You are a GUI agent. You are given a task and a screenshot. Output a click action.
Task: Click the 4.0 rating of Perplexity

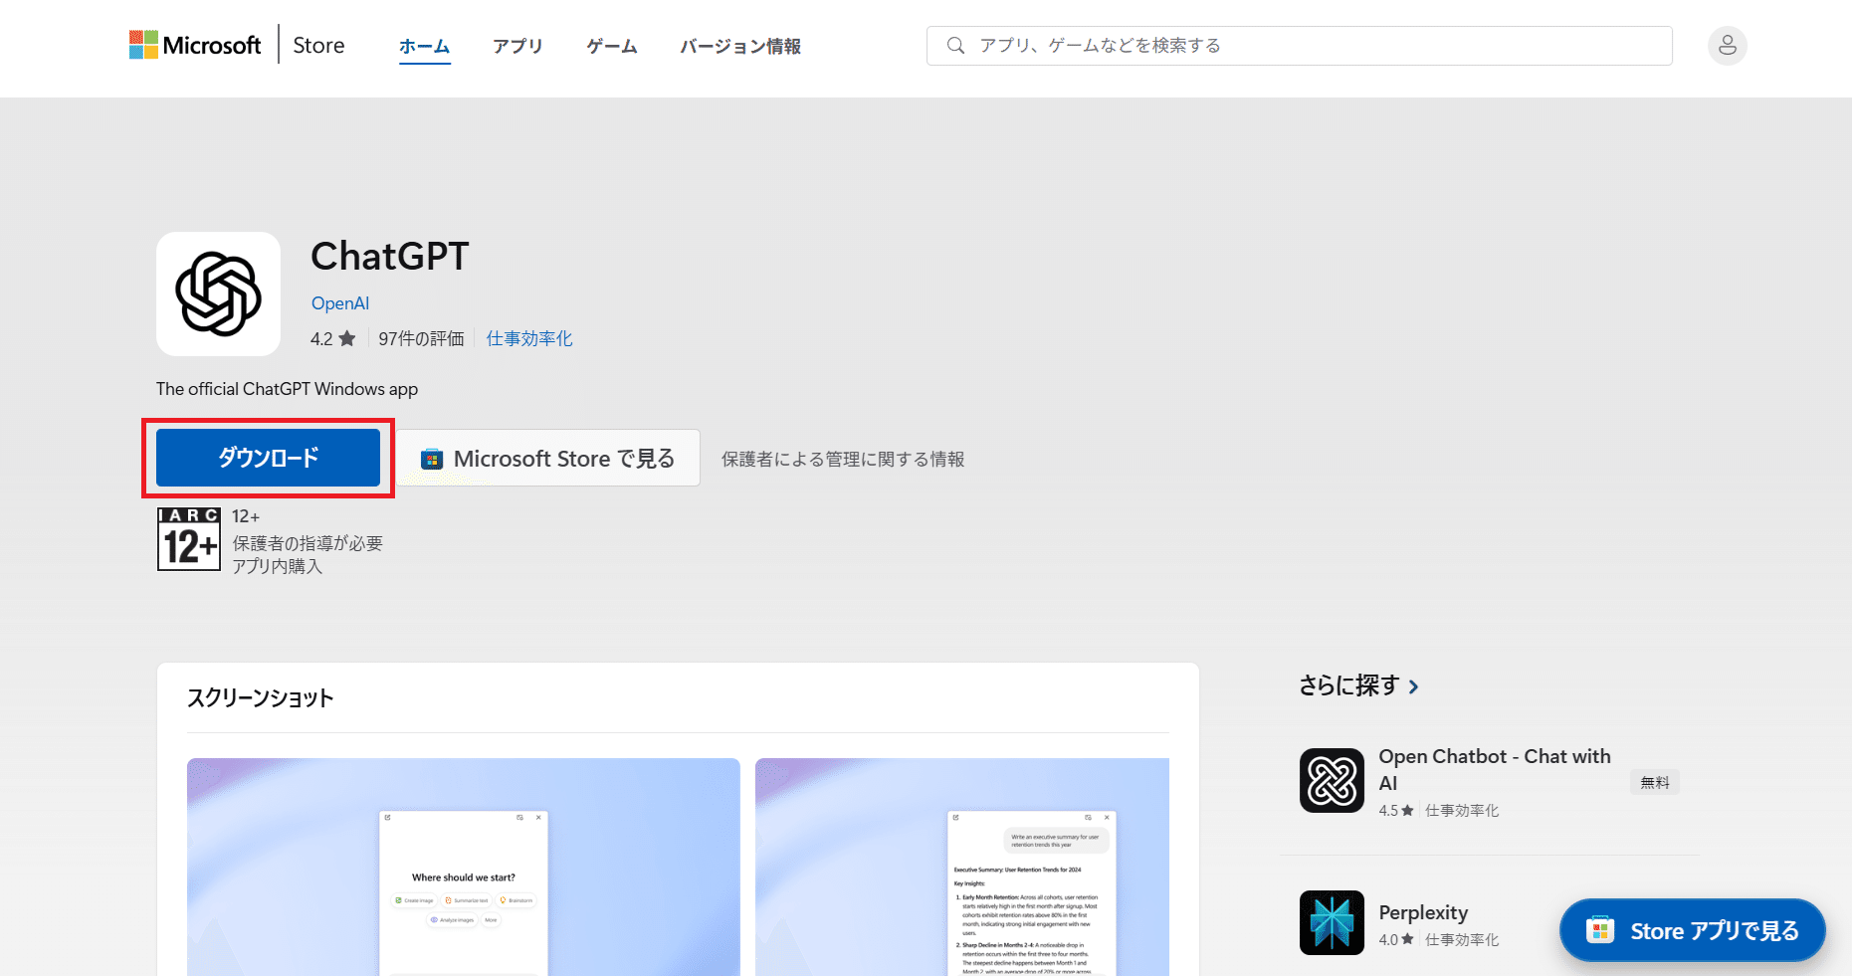click(1396, 939)
